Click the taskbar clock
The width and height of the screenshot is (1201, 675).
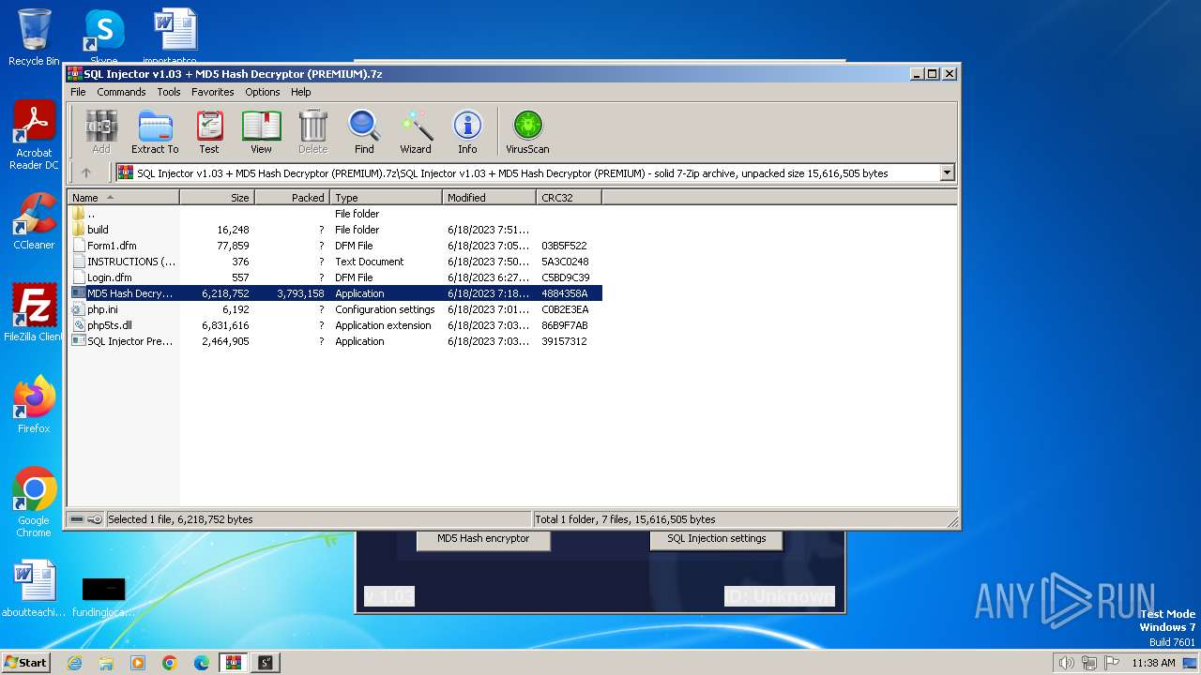click(1153, 663)
